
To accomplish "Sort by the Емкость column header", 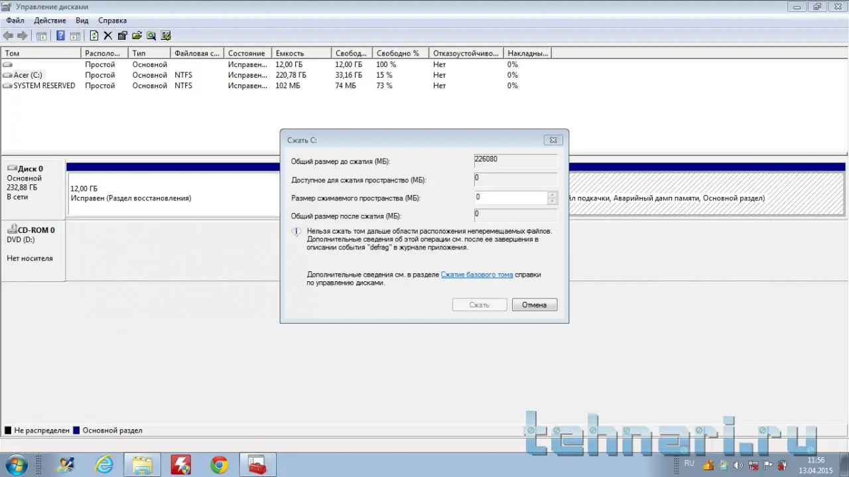I will [302, 53].
